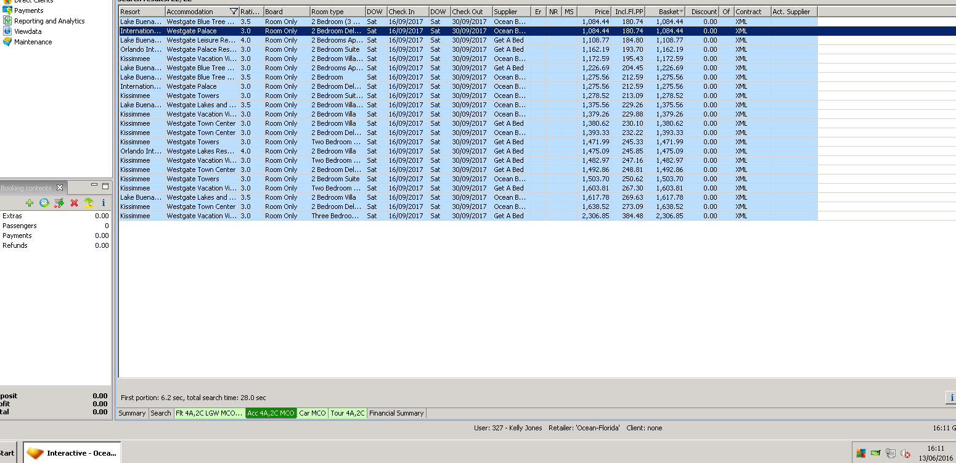This screenshot has width=956, height=463.
Task: Click the clock refresh icon in Booking contents
Action: 44,202
